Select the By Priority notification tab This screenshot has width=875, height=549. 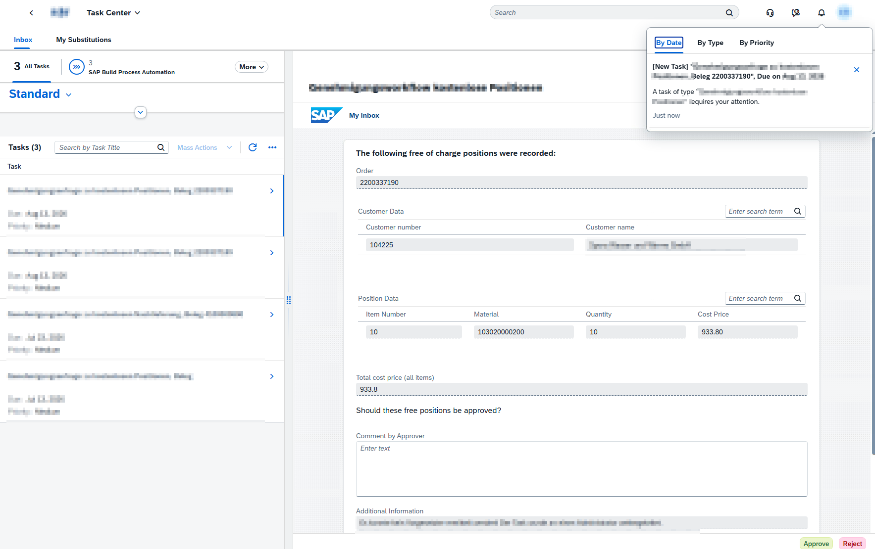tap(757, 43)
